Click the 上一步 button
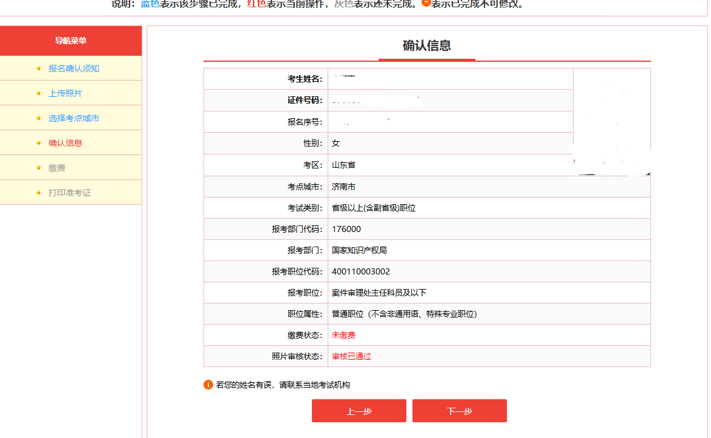Viewport: 711px width, 438px height. click(359, 411)
